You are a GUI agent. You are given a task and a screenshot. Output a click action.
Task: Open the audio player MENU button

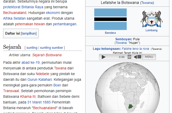(x=149, y=57)
